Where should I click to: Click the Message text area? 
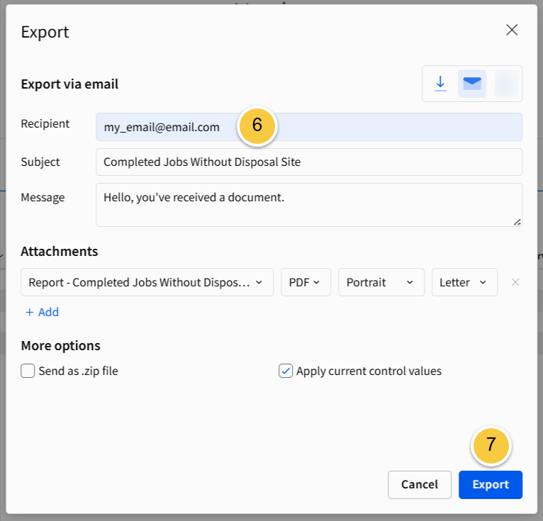point(309,205)
